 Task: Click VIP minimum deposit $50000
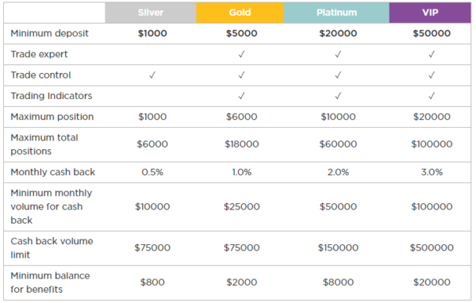432,33
